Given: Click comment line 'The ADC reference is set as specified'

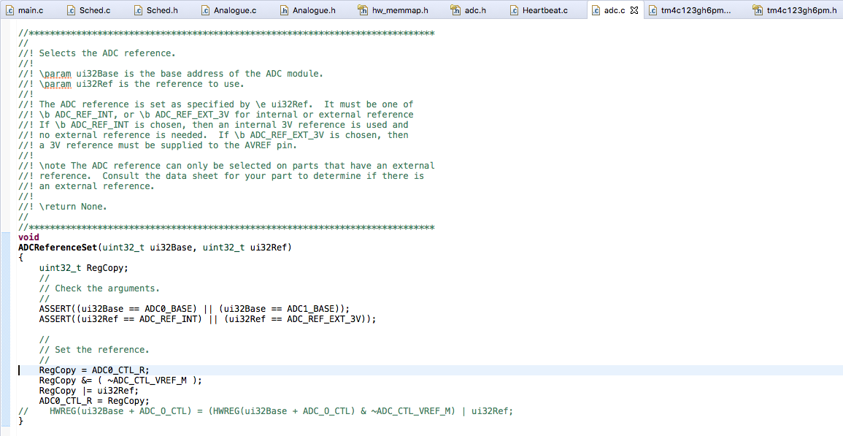Looking at the screenshot, I should 215,104.
